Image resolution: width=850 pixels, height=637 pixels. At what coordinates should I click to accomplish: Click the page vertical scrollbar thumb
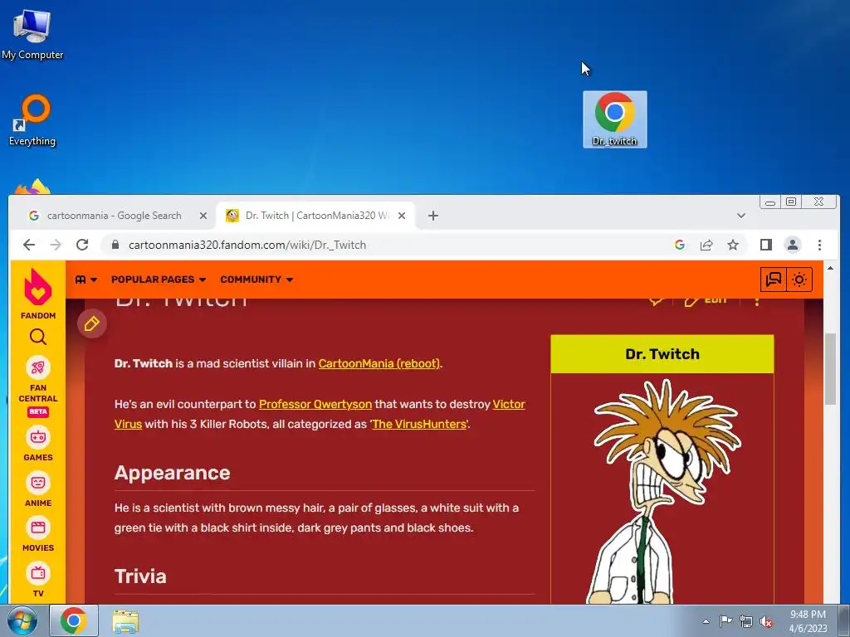coord(830,369)
